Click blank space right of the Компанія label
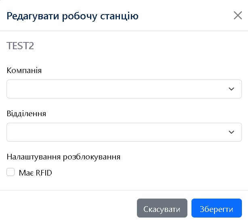The image size is (248, 224). pyautogui.click(x=141, y=70)
